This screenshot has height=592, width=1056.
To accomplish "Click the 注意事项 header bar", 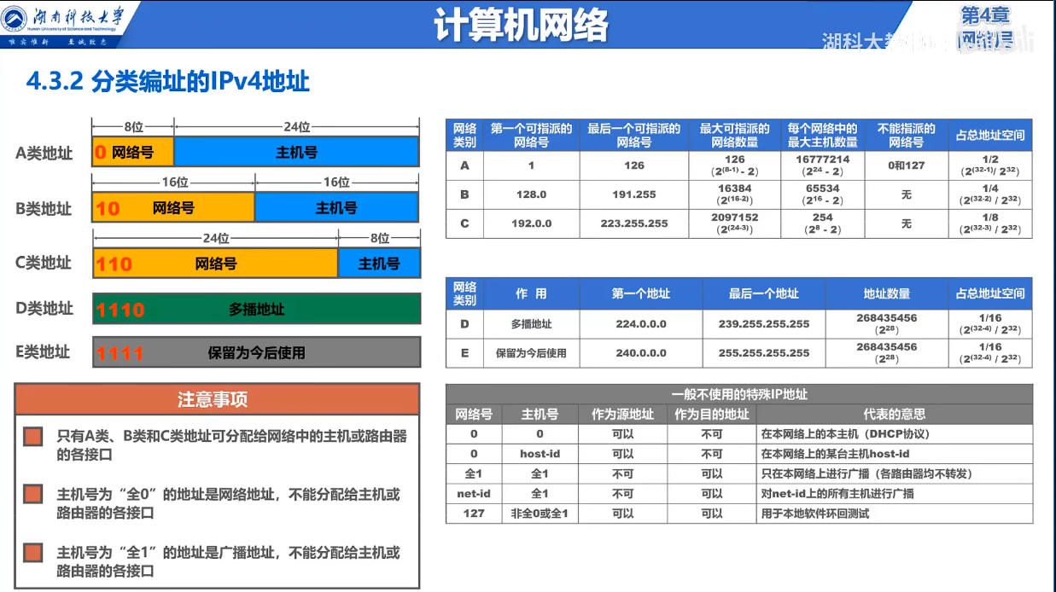I will (218, 399).
